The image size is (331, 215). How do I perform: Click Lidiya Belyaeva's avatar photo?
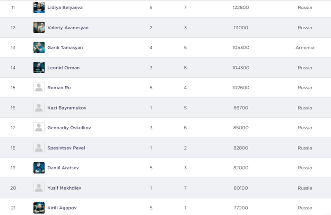pyautogui.click(x=39, y=8)
